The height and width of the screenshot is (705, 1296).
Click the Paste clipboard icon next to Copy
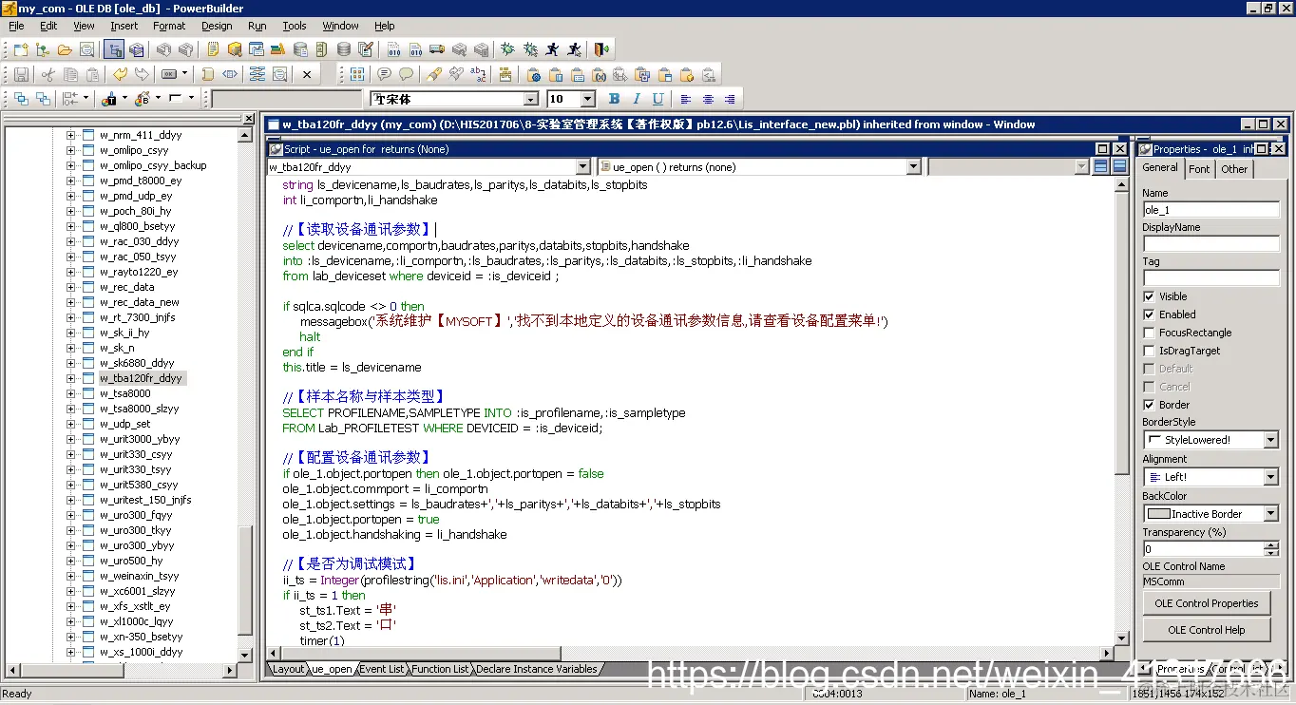(x=92, y=74)
